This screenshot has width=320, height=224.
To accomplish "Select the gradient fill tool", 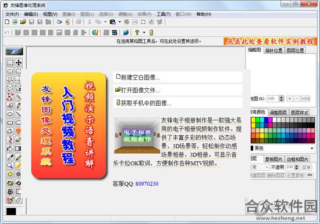I will pyautogui.click(x=19, y=149).
